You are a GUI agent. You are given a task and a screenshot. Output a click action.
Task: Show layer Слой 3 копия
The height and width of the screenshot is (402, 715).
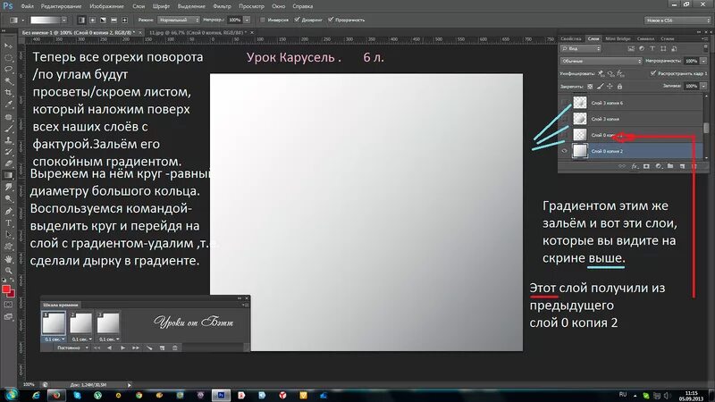click(565, 119)
